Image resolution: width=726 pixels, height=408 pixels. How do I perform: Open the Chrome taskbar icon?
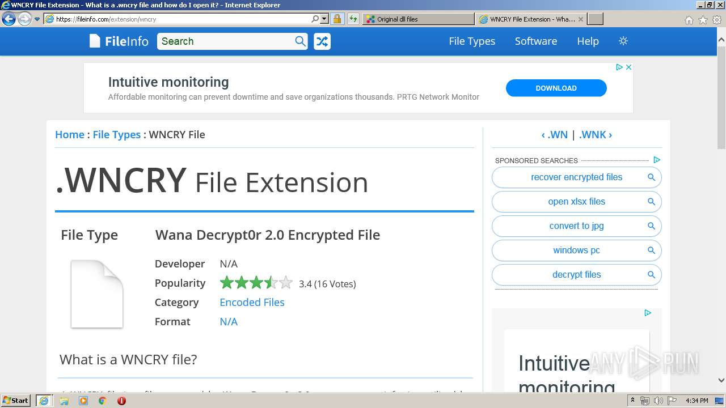point(103,401)
